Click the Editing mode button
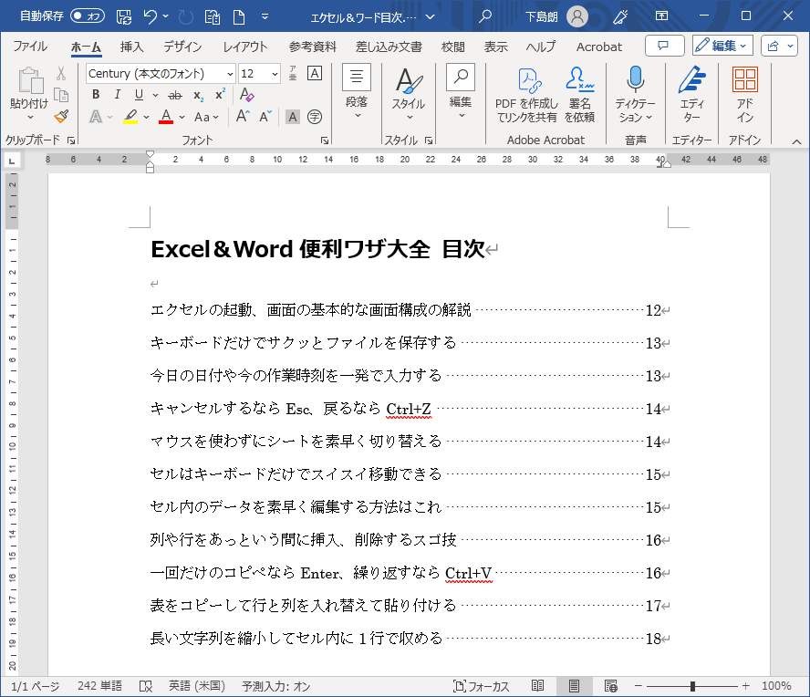 (x=722, y=46)
